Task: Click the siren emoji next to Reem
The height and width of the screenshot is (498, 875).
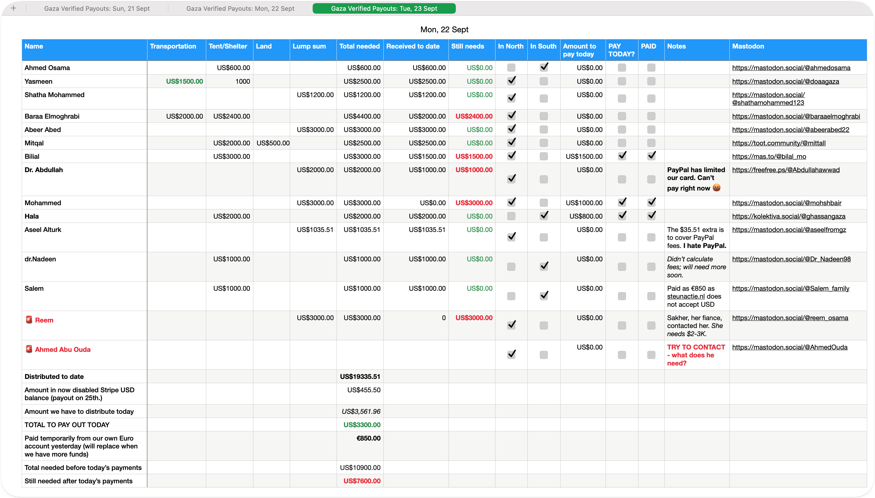Action: (29, 320)
